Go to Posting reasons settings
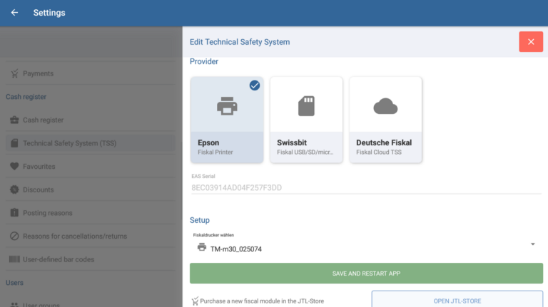Image resolution: width=548 pixels, height=307 pixels. point(47,213)
